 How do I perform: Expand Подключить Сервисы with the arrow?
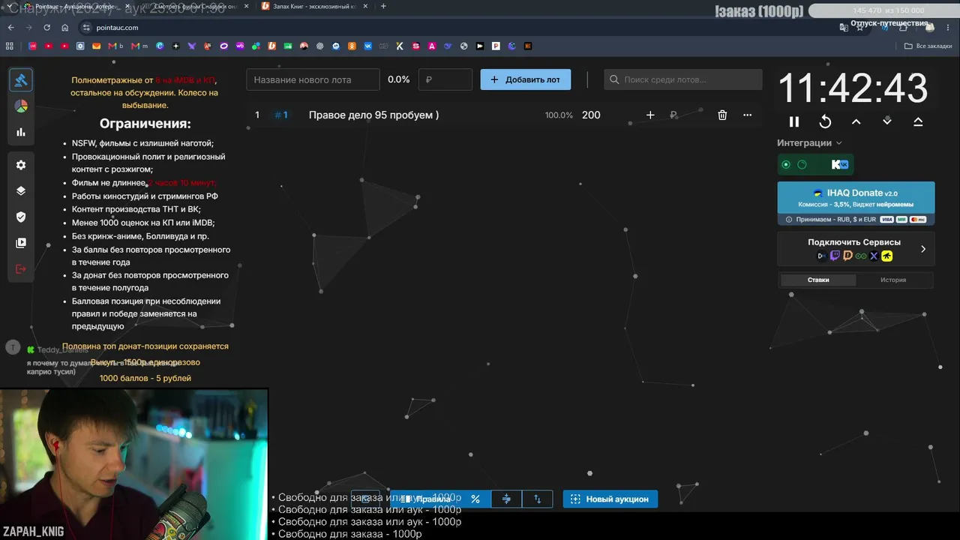pos(923,249)
